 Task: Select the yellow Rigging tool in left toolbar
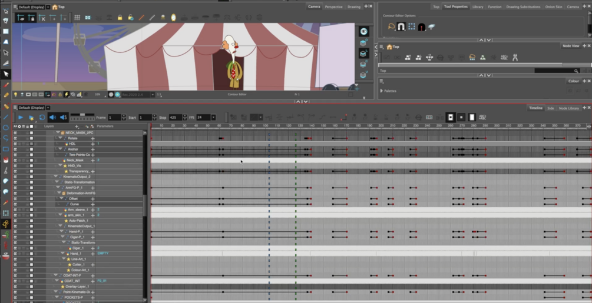(6, 224)
